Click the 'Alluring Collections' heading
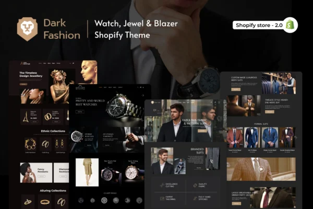This screenshot has width=313, height=209. point(53,191)
